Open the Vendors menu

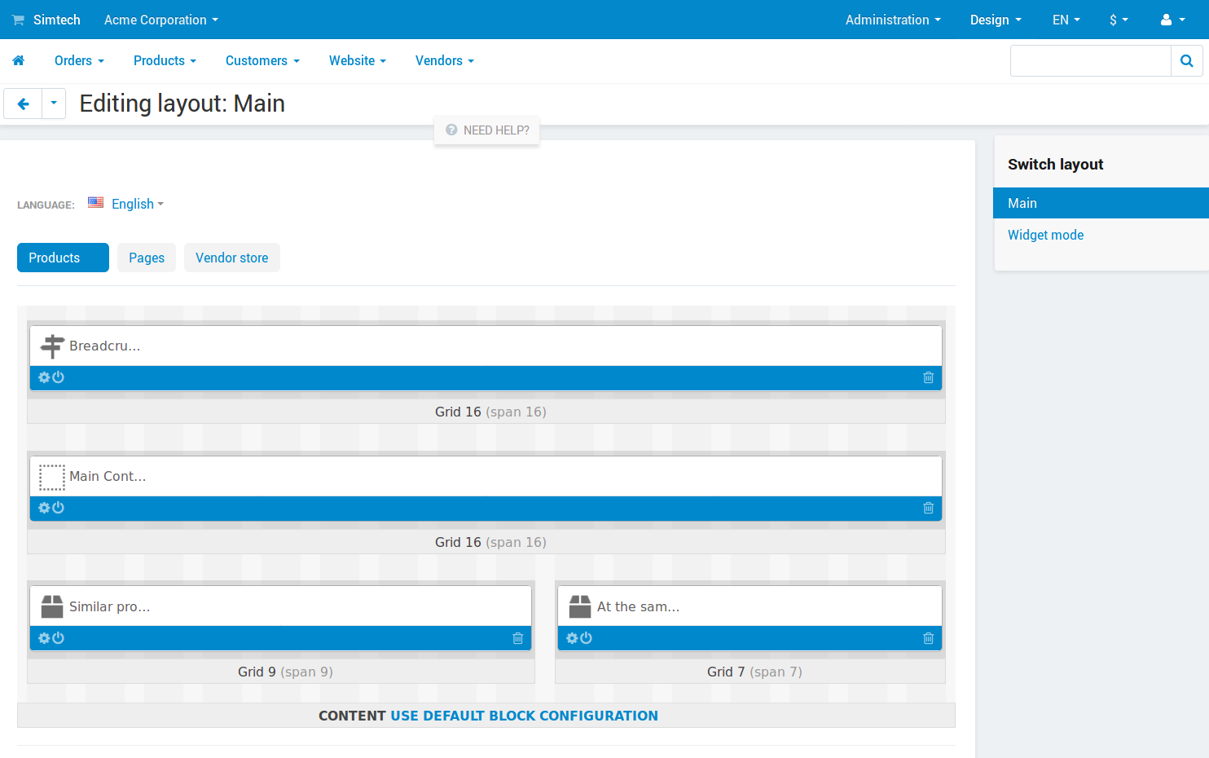coord(445,60)
